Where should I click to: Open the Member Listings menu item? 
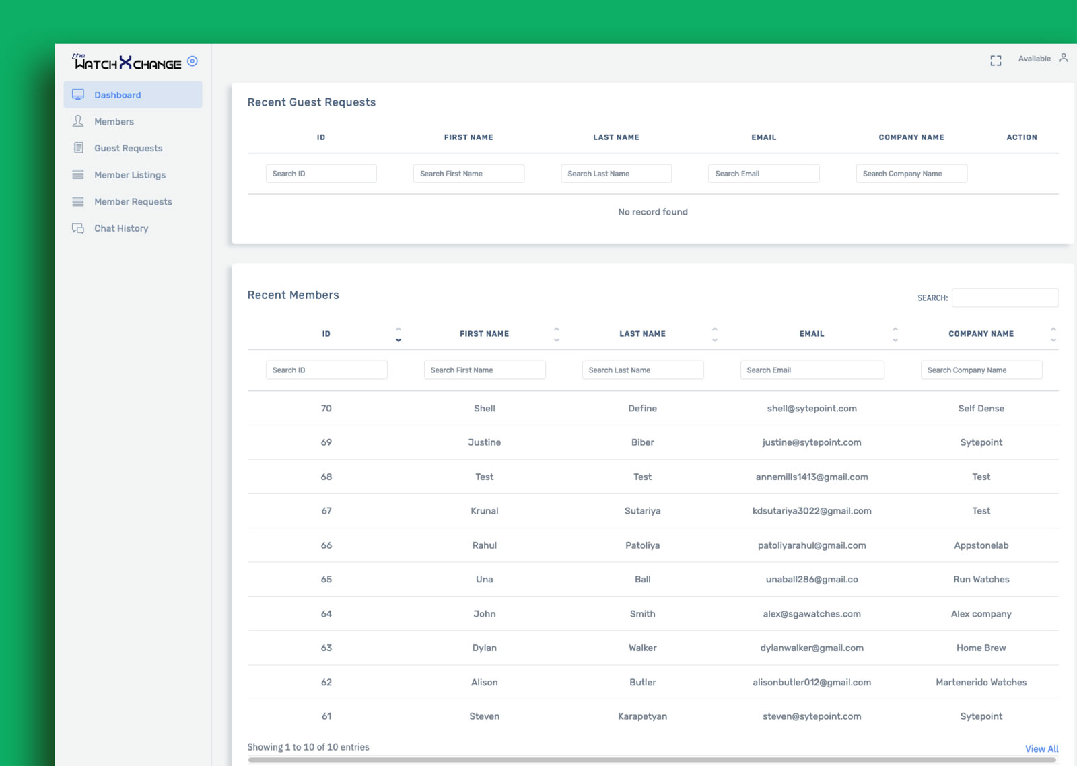click(x=130, y=175)
